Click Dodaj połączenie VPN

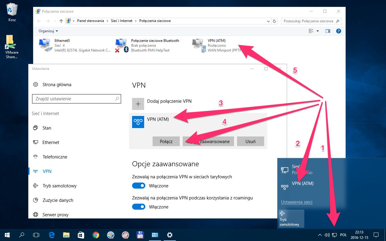tap(169, 101)
